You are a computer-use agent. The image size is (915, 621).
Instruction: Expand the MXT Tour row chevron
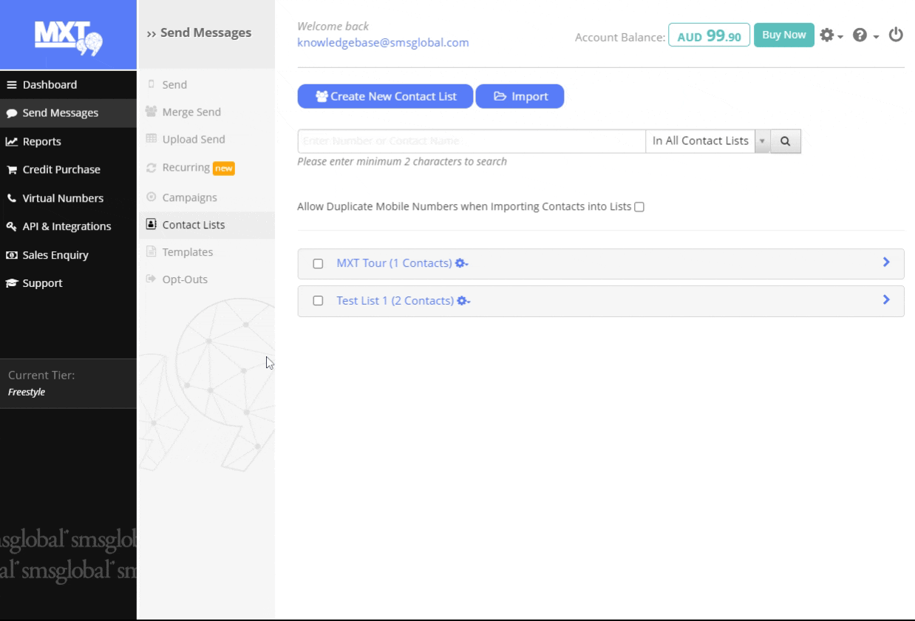coord(886,262)
